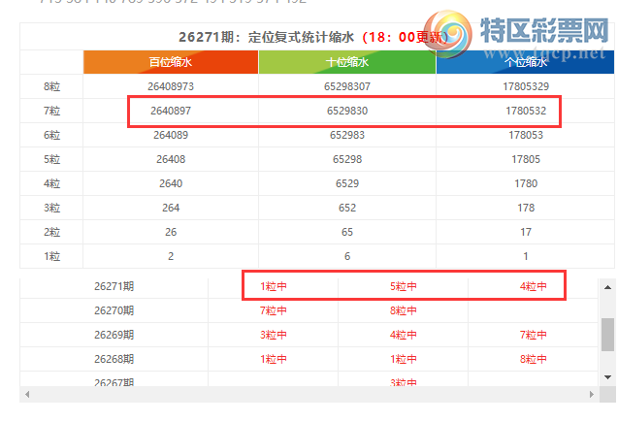Click the cell value 65298307
This screenshot has width=618, height=422.
pyautogui.click(x=347, y=86)
